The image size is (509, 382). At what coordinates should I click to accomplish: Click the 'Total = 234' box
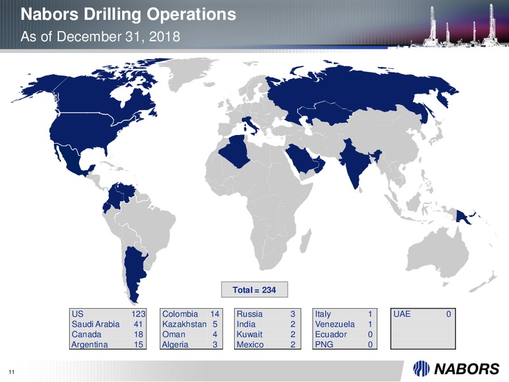coord(254,290)
